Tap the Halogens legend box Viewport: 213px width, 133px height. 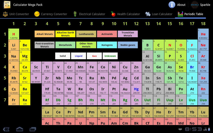pyautogui.click(x=107, y=45)
